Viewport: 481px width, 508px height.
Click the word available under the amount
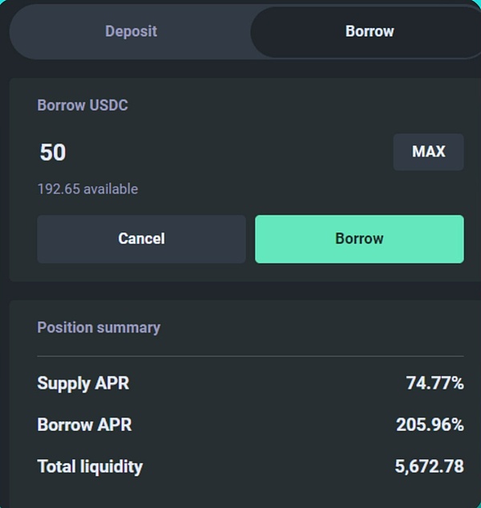[x=111, y=189]
